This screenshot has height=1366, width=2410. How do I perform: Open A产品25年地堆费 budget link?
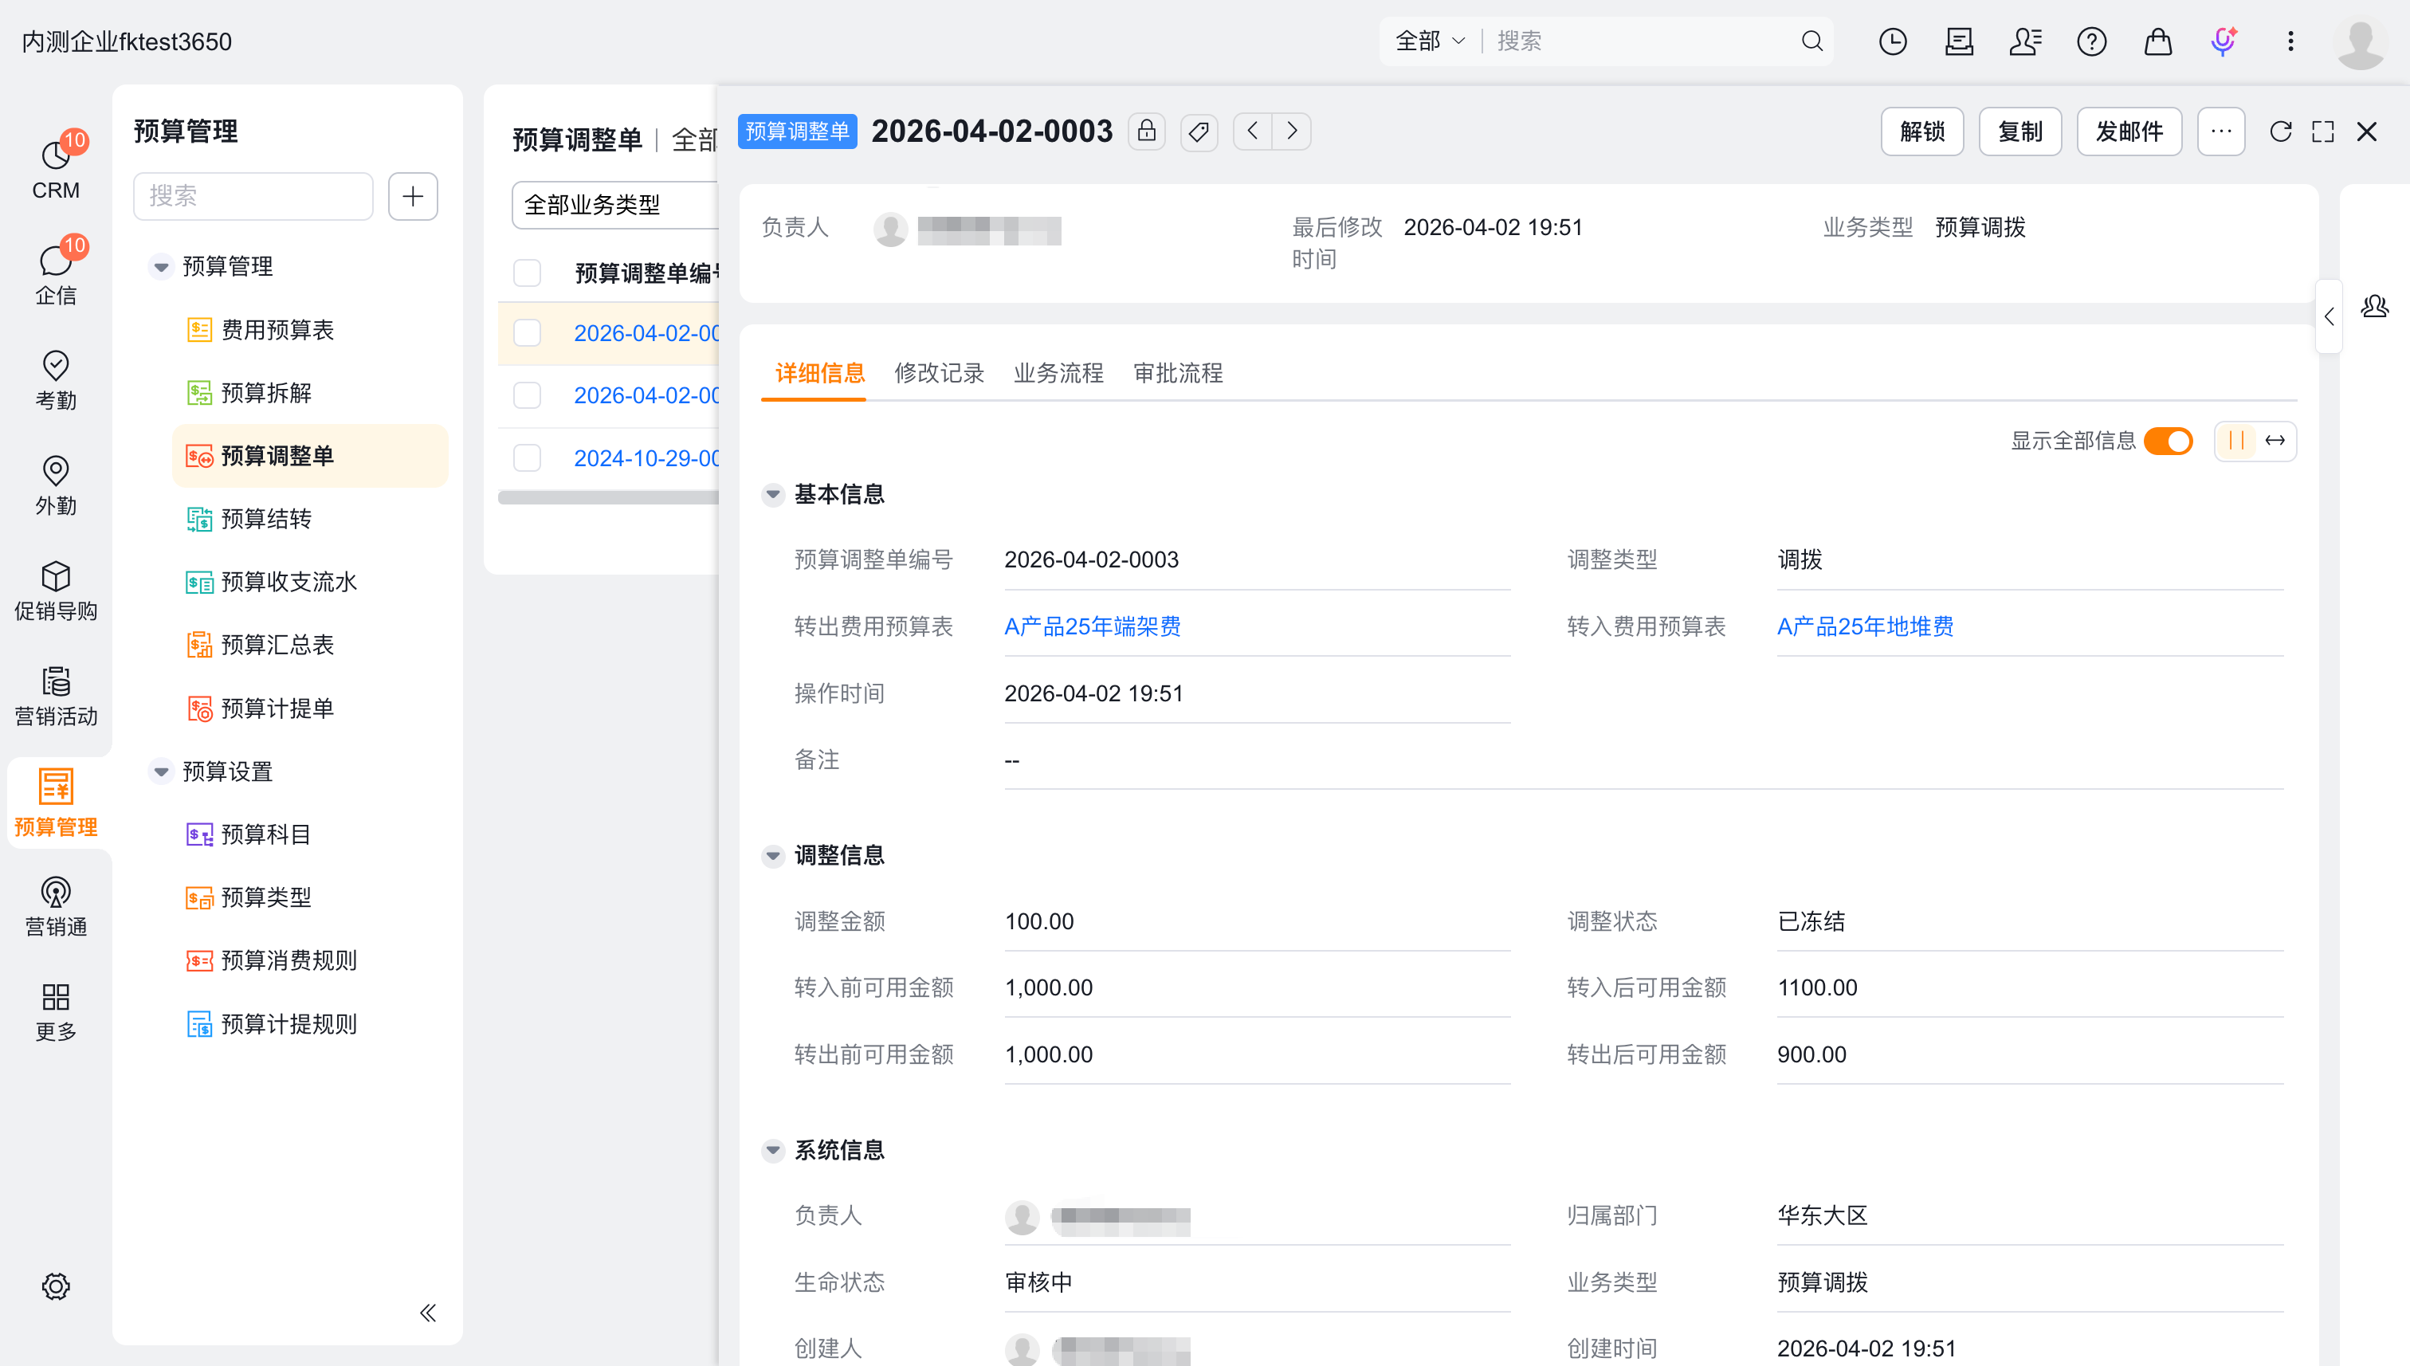coord(1865,626)
